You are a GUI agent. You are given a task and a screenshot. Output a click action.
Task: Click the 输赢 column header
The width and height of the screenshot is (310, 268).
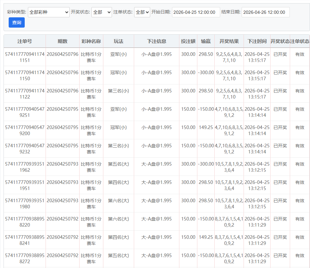[x=206, y=41]
